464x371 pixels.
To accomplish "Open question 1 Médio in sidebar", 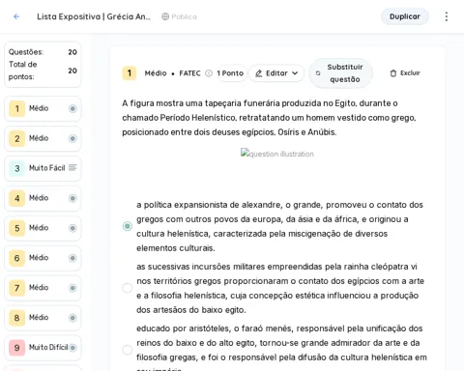I will click(43, 108).
